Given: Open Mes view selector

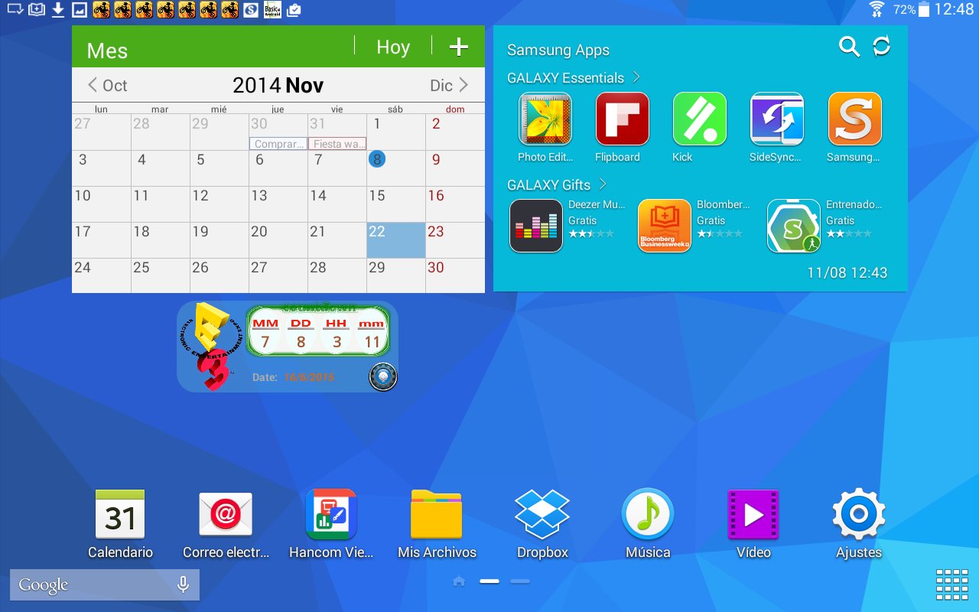Looking at the screenshot, I should (x=107, y=50).
